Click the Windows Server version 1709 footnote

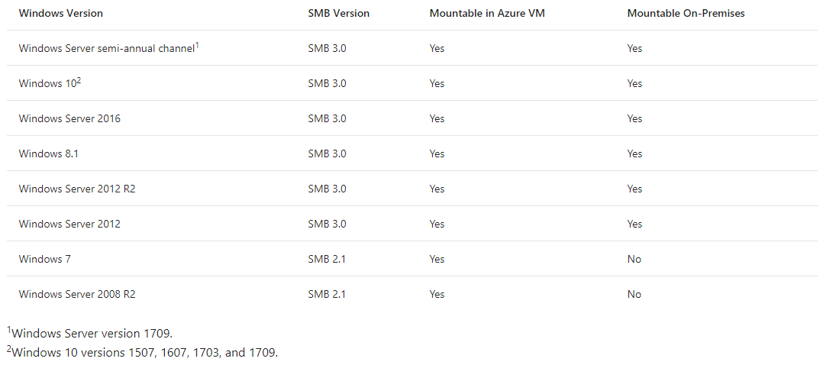click(90, 333)
